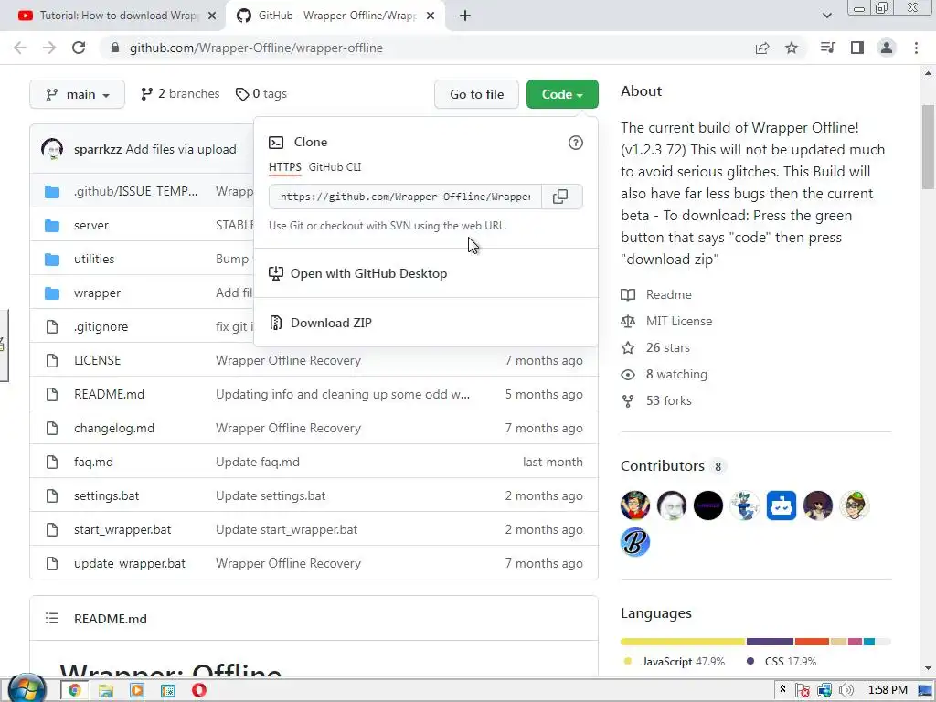936x702 pixels.
Task: Open the faq.md file
Action: click(x=93, y=462)
